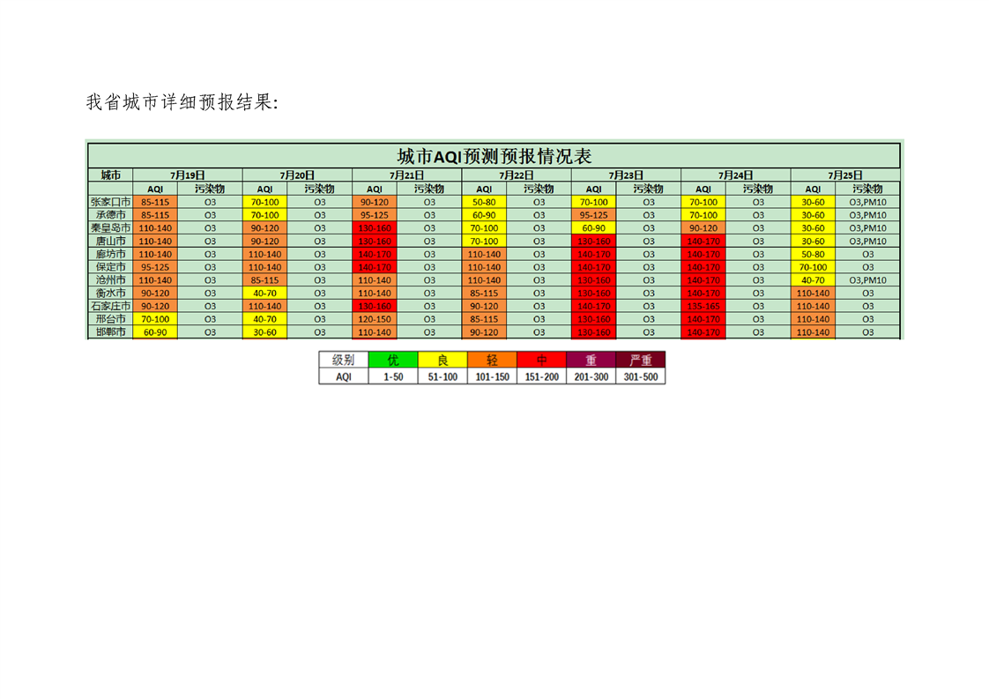Click the 城市 header cell
This screenshot has width=989, height=699.
(110, 175)
